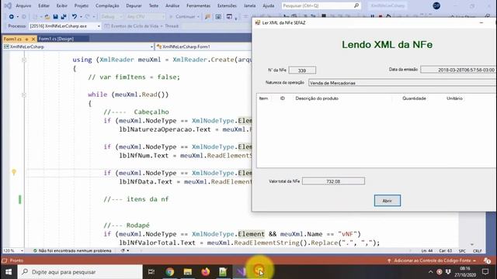Click the navigate backward arrow icon
The width and height of the screenshot is (497, 279).
pos(12,16)
